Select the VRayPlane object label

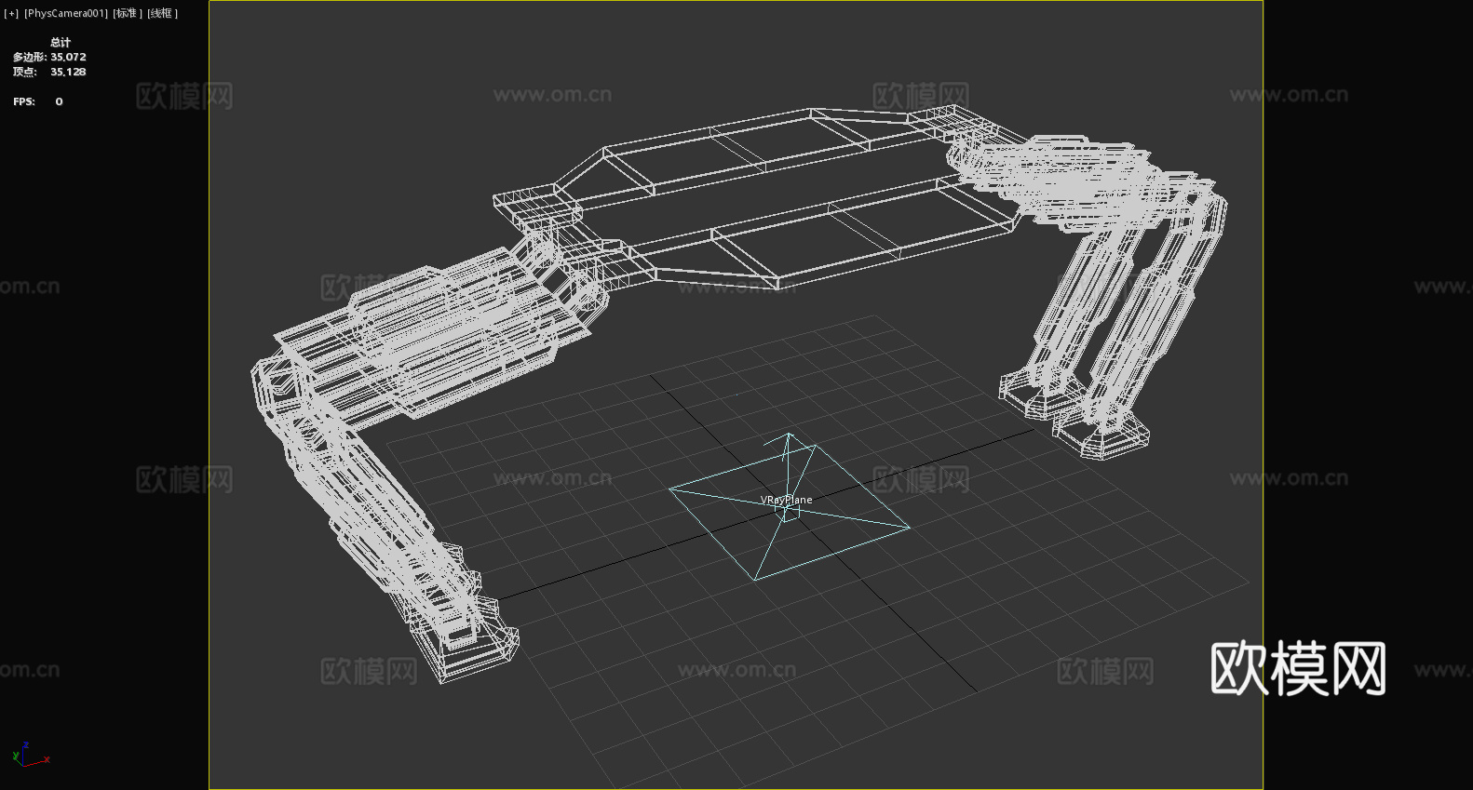[786, 500]
